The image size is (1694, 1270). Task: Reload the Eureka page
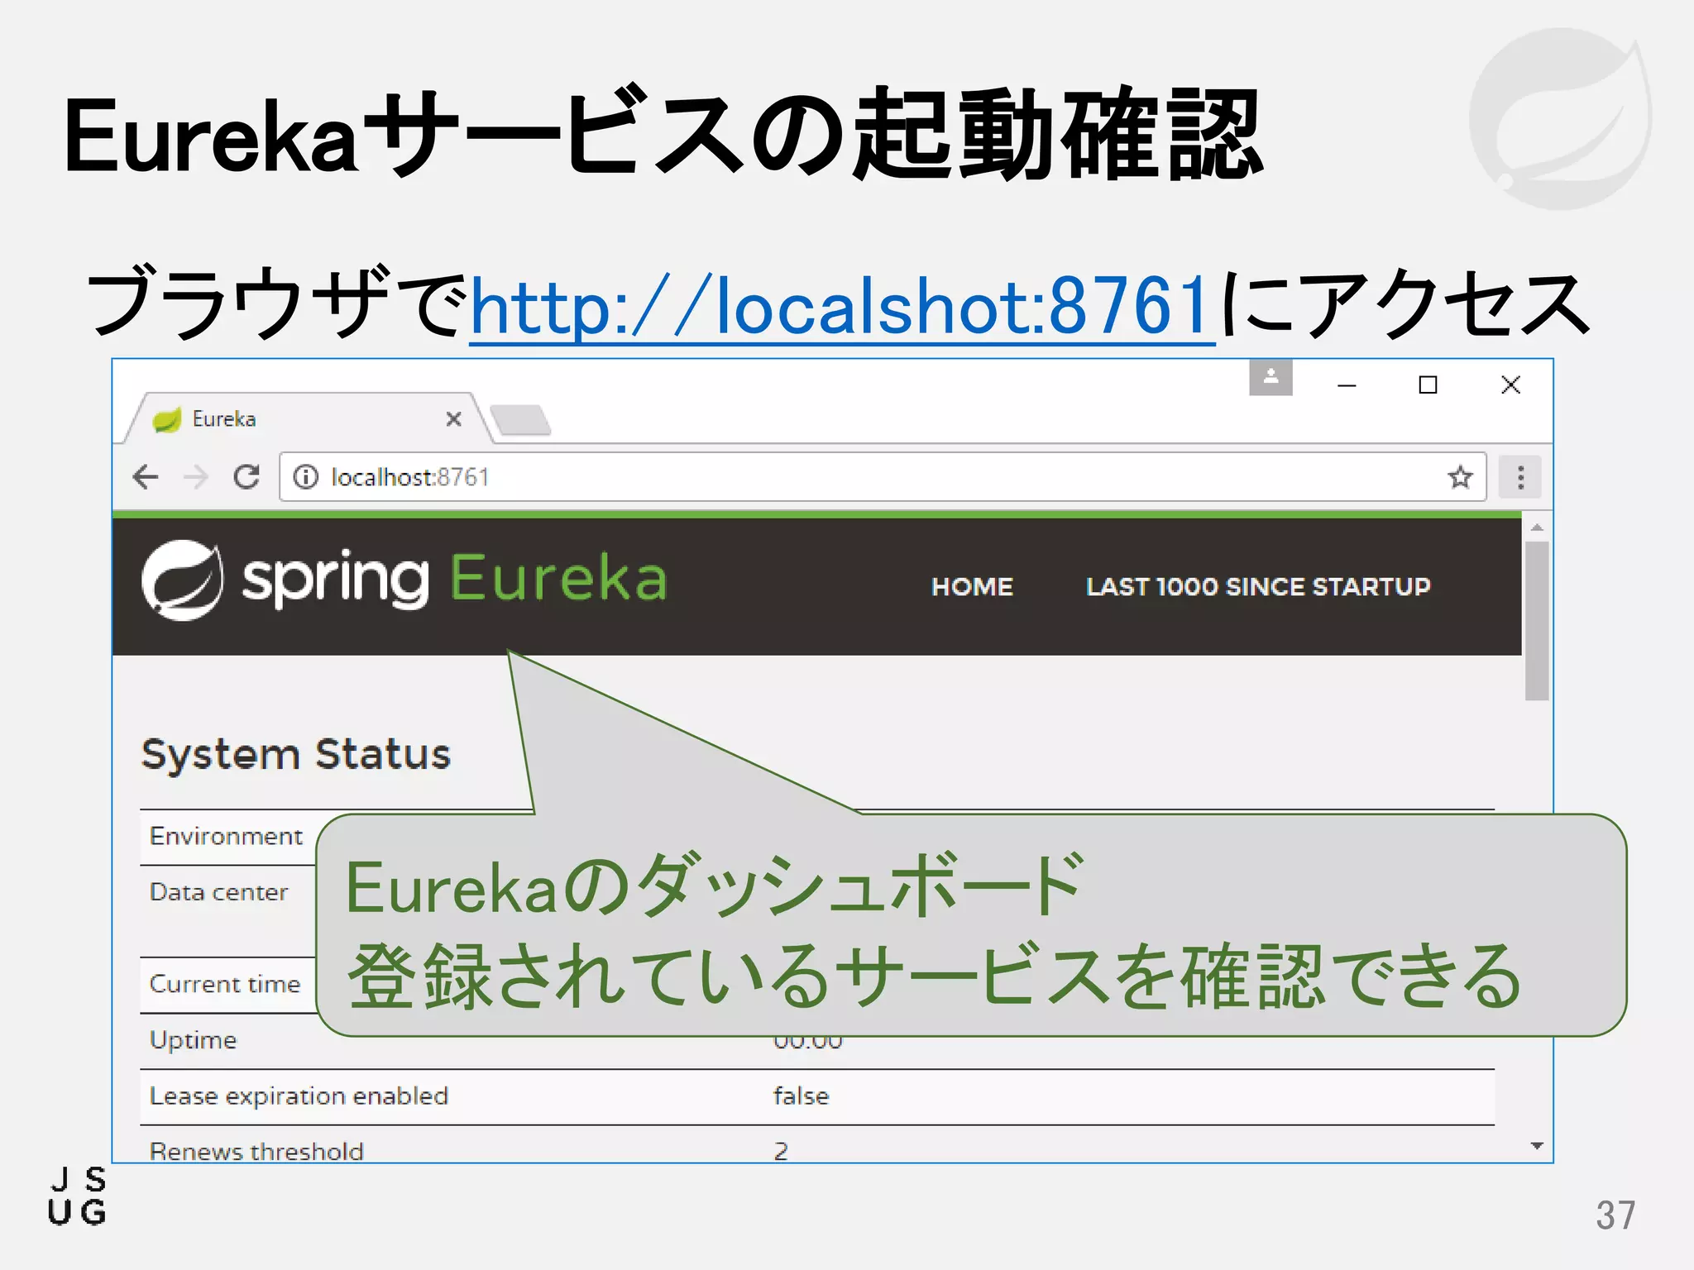click(x=246, y=477)
